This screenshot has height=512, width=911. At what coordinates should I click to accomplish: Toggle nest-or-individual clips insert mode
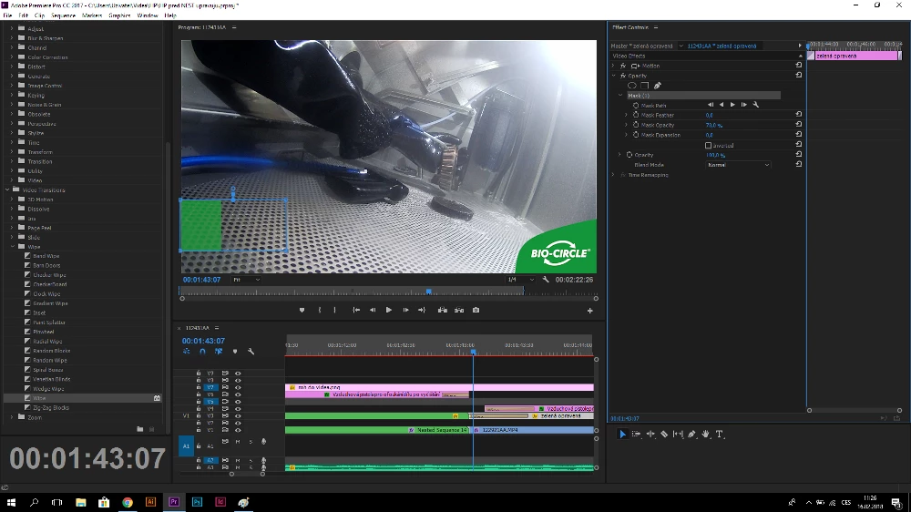tap(187, 352)
